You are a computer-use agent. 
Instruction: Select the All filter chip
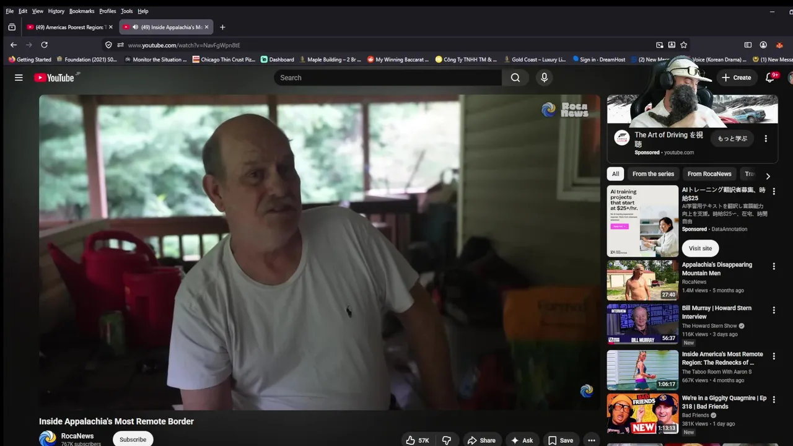click(x=615, y=174)
